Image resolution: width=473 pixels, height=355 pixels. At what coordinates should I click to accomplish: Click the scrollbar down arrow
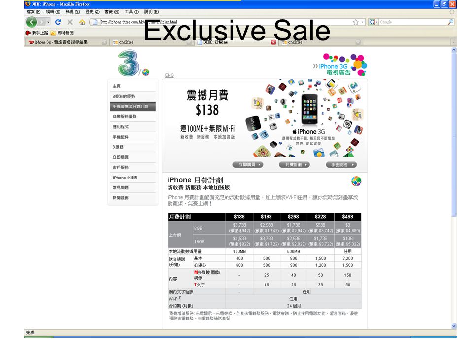(454, 326)
